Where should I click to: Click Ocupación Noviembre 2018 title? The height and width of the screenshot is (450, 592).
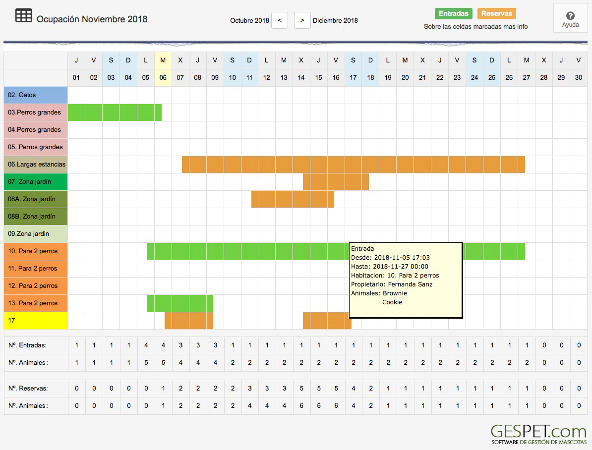click(x=92, y=19)
